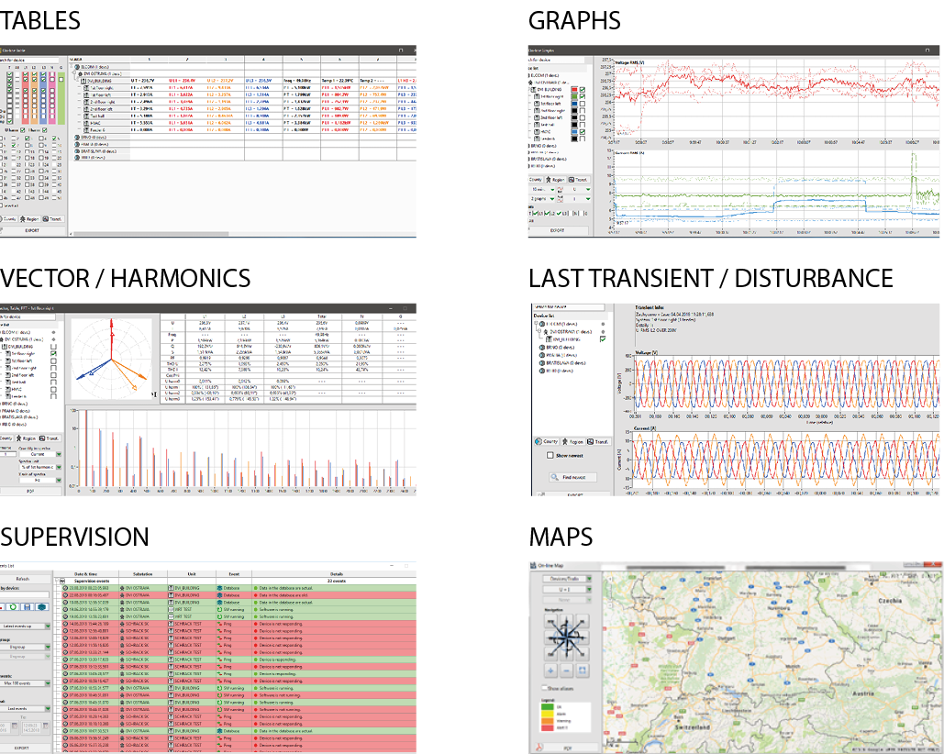Click the save disk icon in Supervision toolbar
Viewport: 944px width, 754px height.
[x=28, y=607]
